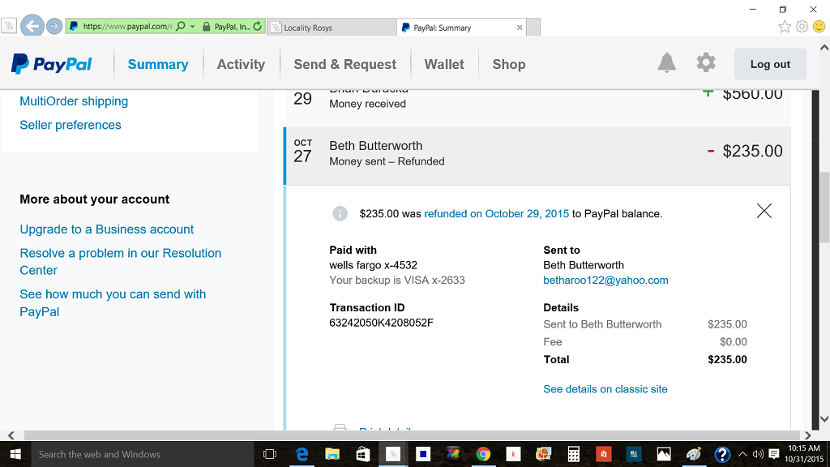830x467 pixels.
Task: Click the browser page list icon left of back
Action: point(9,26)
